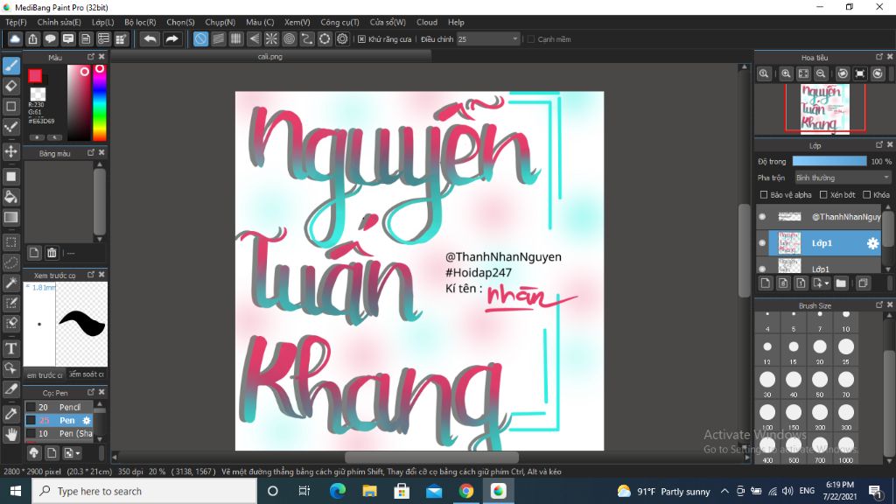
Task: Rotate canvas right in Navigator
Action: (878, 73)
